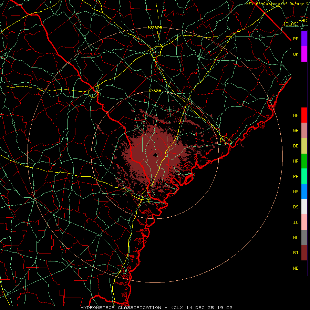Image resolution: width=310 pixels, height=310 pixels.
Task: Click the HR green legend swatch
Action: (x=304, y=161)
